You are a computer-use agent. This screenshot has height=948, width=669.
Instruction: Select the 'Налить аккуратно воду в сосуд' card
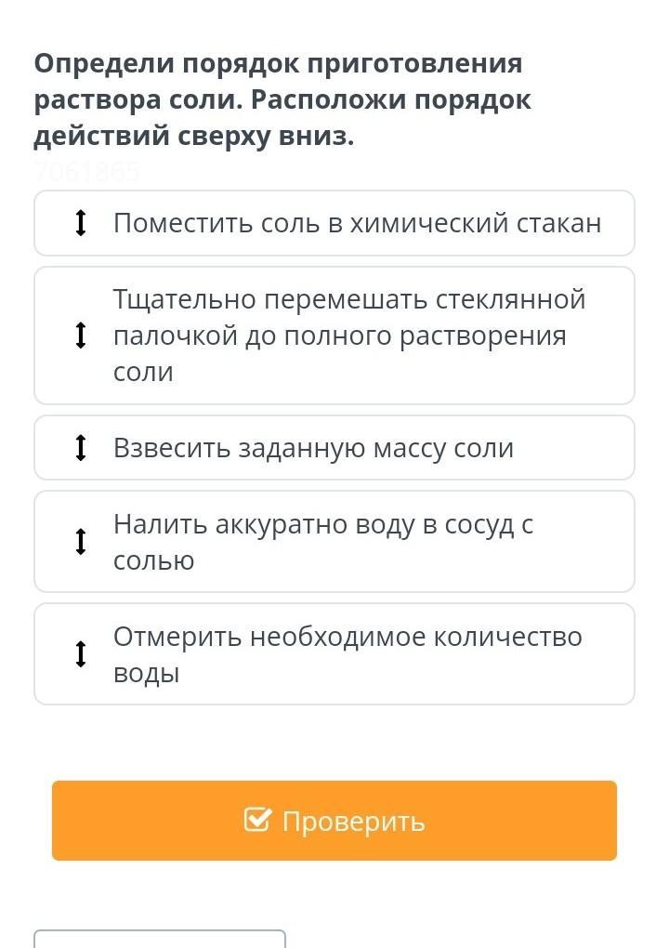pyautogui.click(x=334, y=542)
